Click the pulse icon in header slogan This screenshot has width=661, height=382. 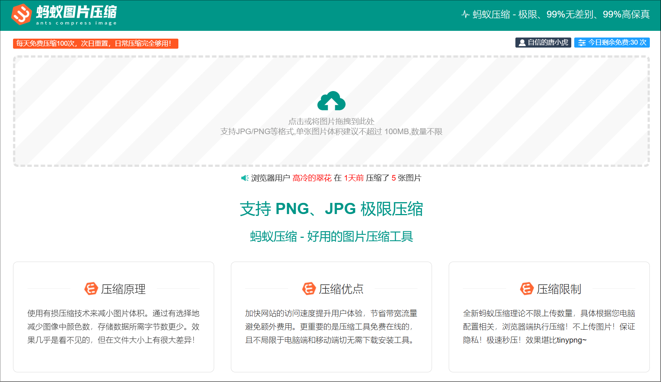[x=465, y=14]
